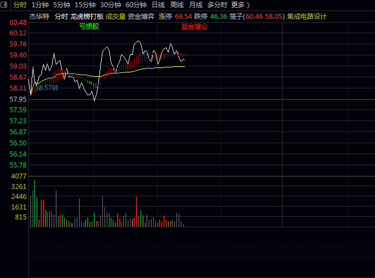Open the 多分时 multi-day view

click(217, 5)
